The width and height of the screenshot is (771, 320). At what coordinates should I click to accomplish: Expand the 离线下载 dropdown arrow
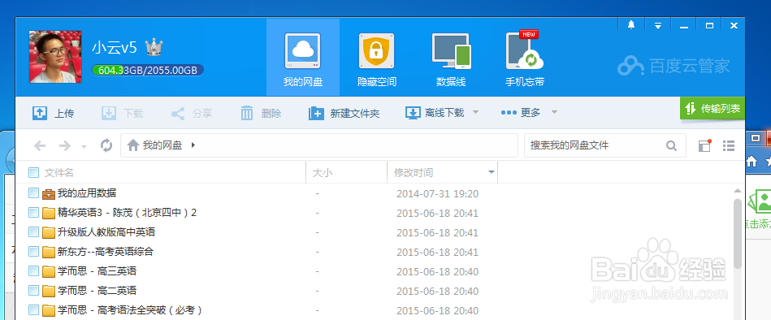click(475, 113)
